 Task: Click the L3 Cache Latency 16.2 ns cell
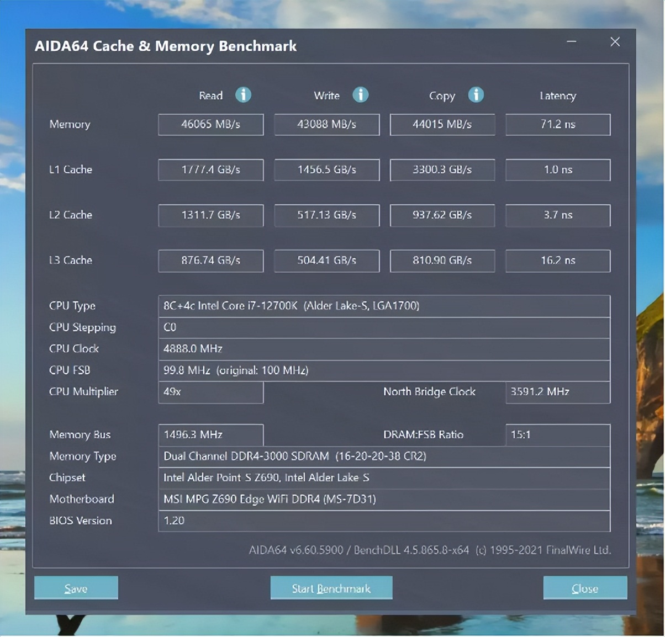(x=558, y=260)
